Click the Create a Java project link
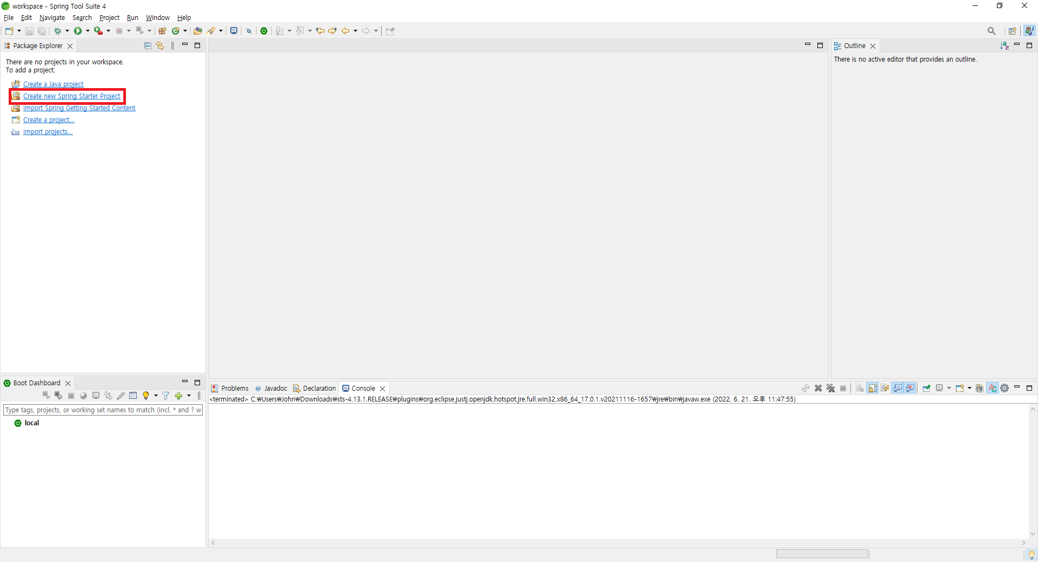 [x=53, y=84]
